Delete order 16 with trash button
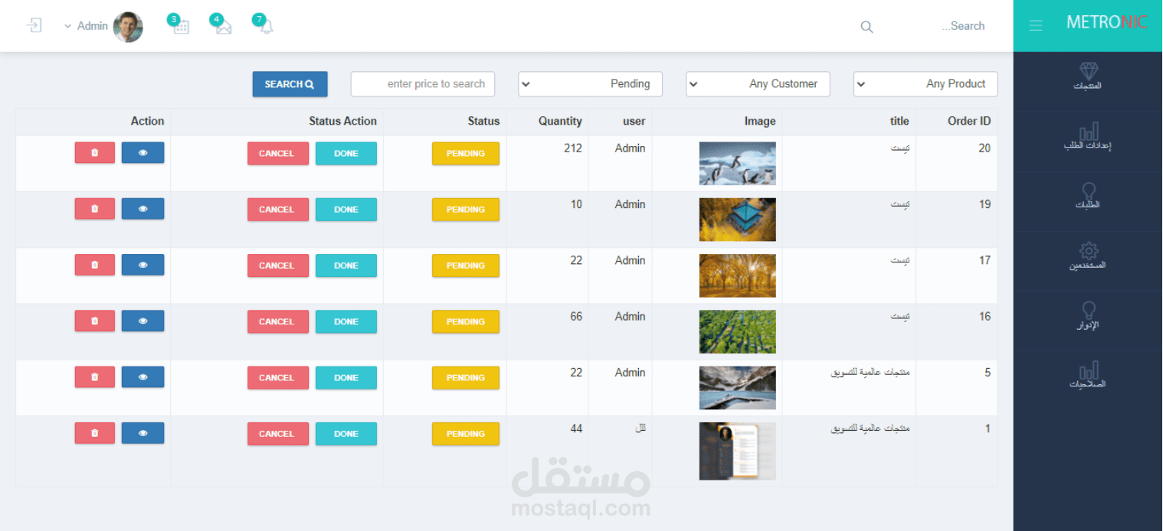Viewport: 1163px width, 531px height. click(x=95, y=321)
